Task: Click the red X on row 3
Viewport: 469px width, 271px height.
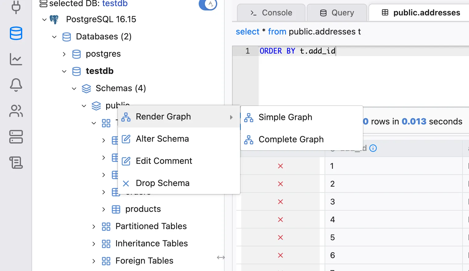Action: click(280, 202)
